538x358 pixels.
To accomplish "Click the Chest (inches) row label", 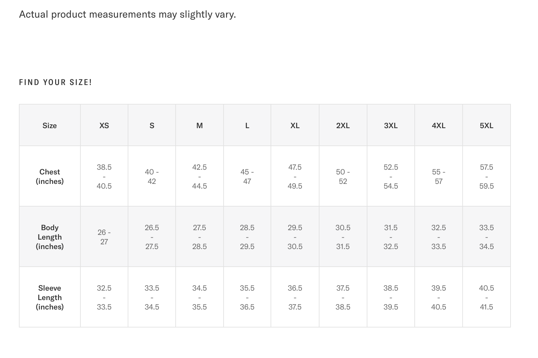I will tap(50, 176).
